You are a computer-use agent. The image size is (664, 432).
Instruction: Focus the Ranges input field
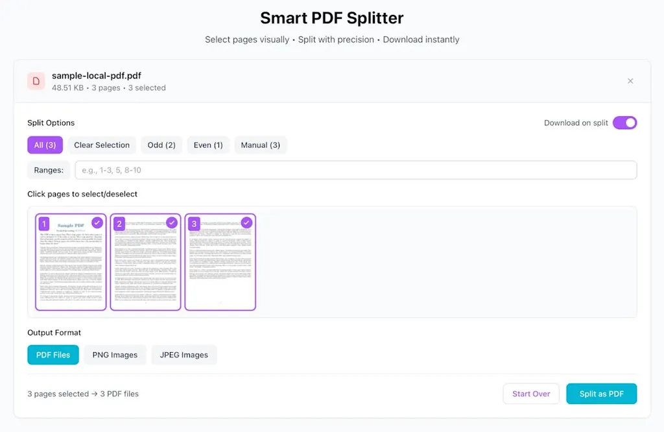tap(355, 170)
